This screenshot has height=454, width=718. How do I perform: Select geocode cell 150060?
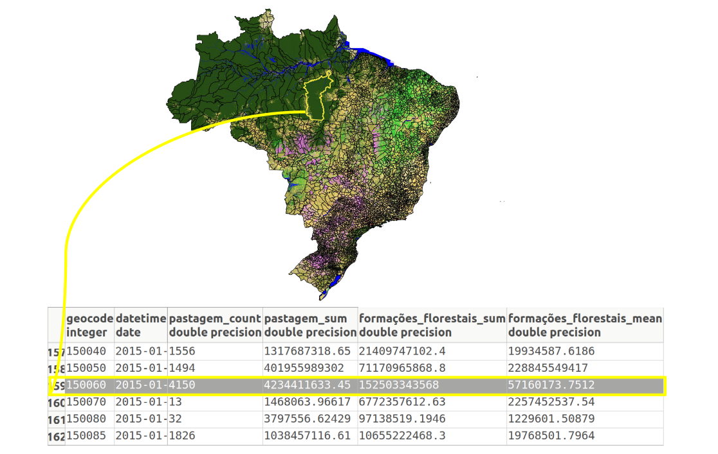pos(87,385)
